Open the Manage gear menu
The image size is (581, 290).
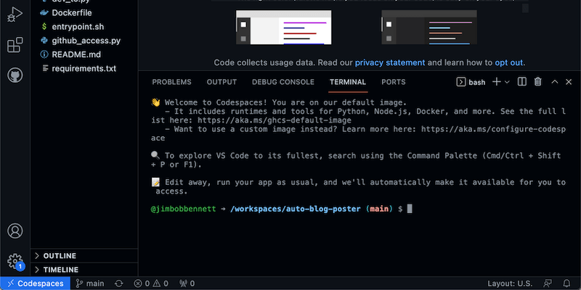point(15,261)
